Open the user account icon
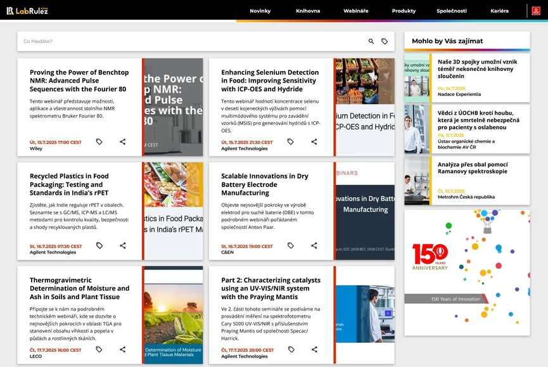The image size is (548, 367). [x=536, y=11]
